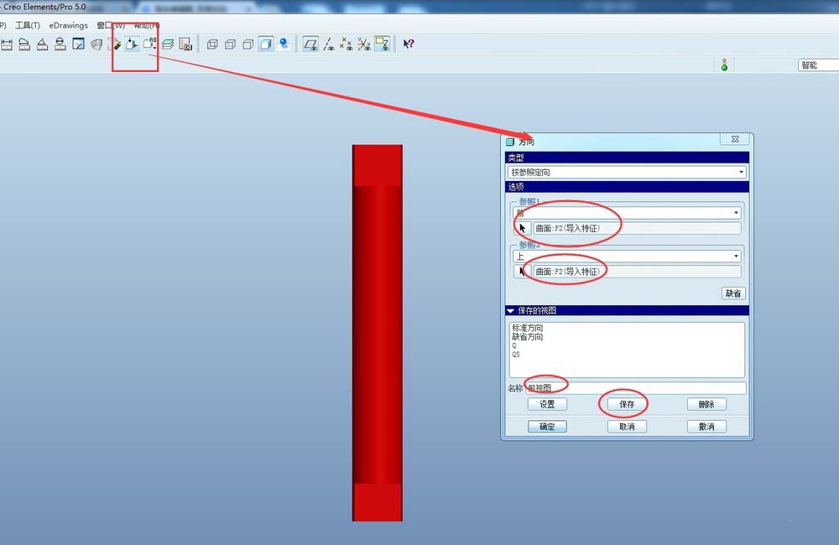Click the 保存 button

[x=627, y=404]
